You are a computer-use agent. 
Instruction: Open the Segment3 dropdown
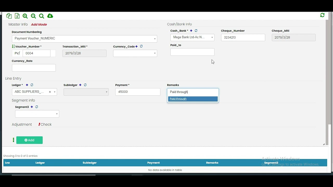(x=37, y=114)
